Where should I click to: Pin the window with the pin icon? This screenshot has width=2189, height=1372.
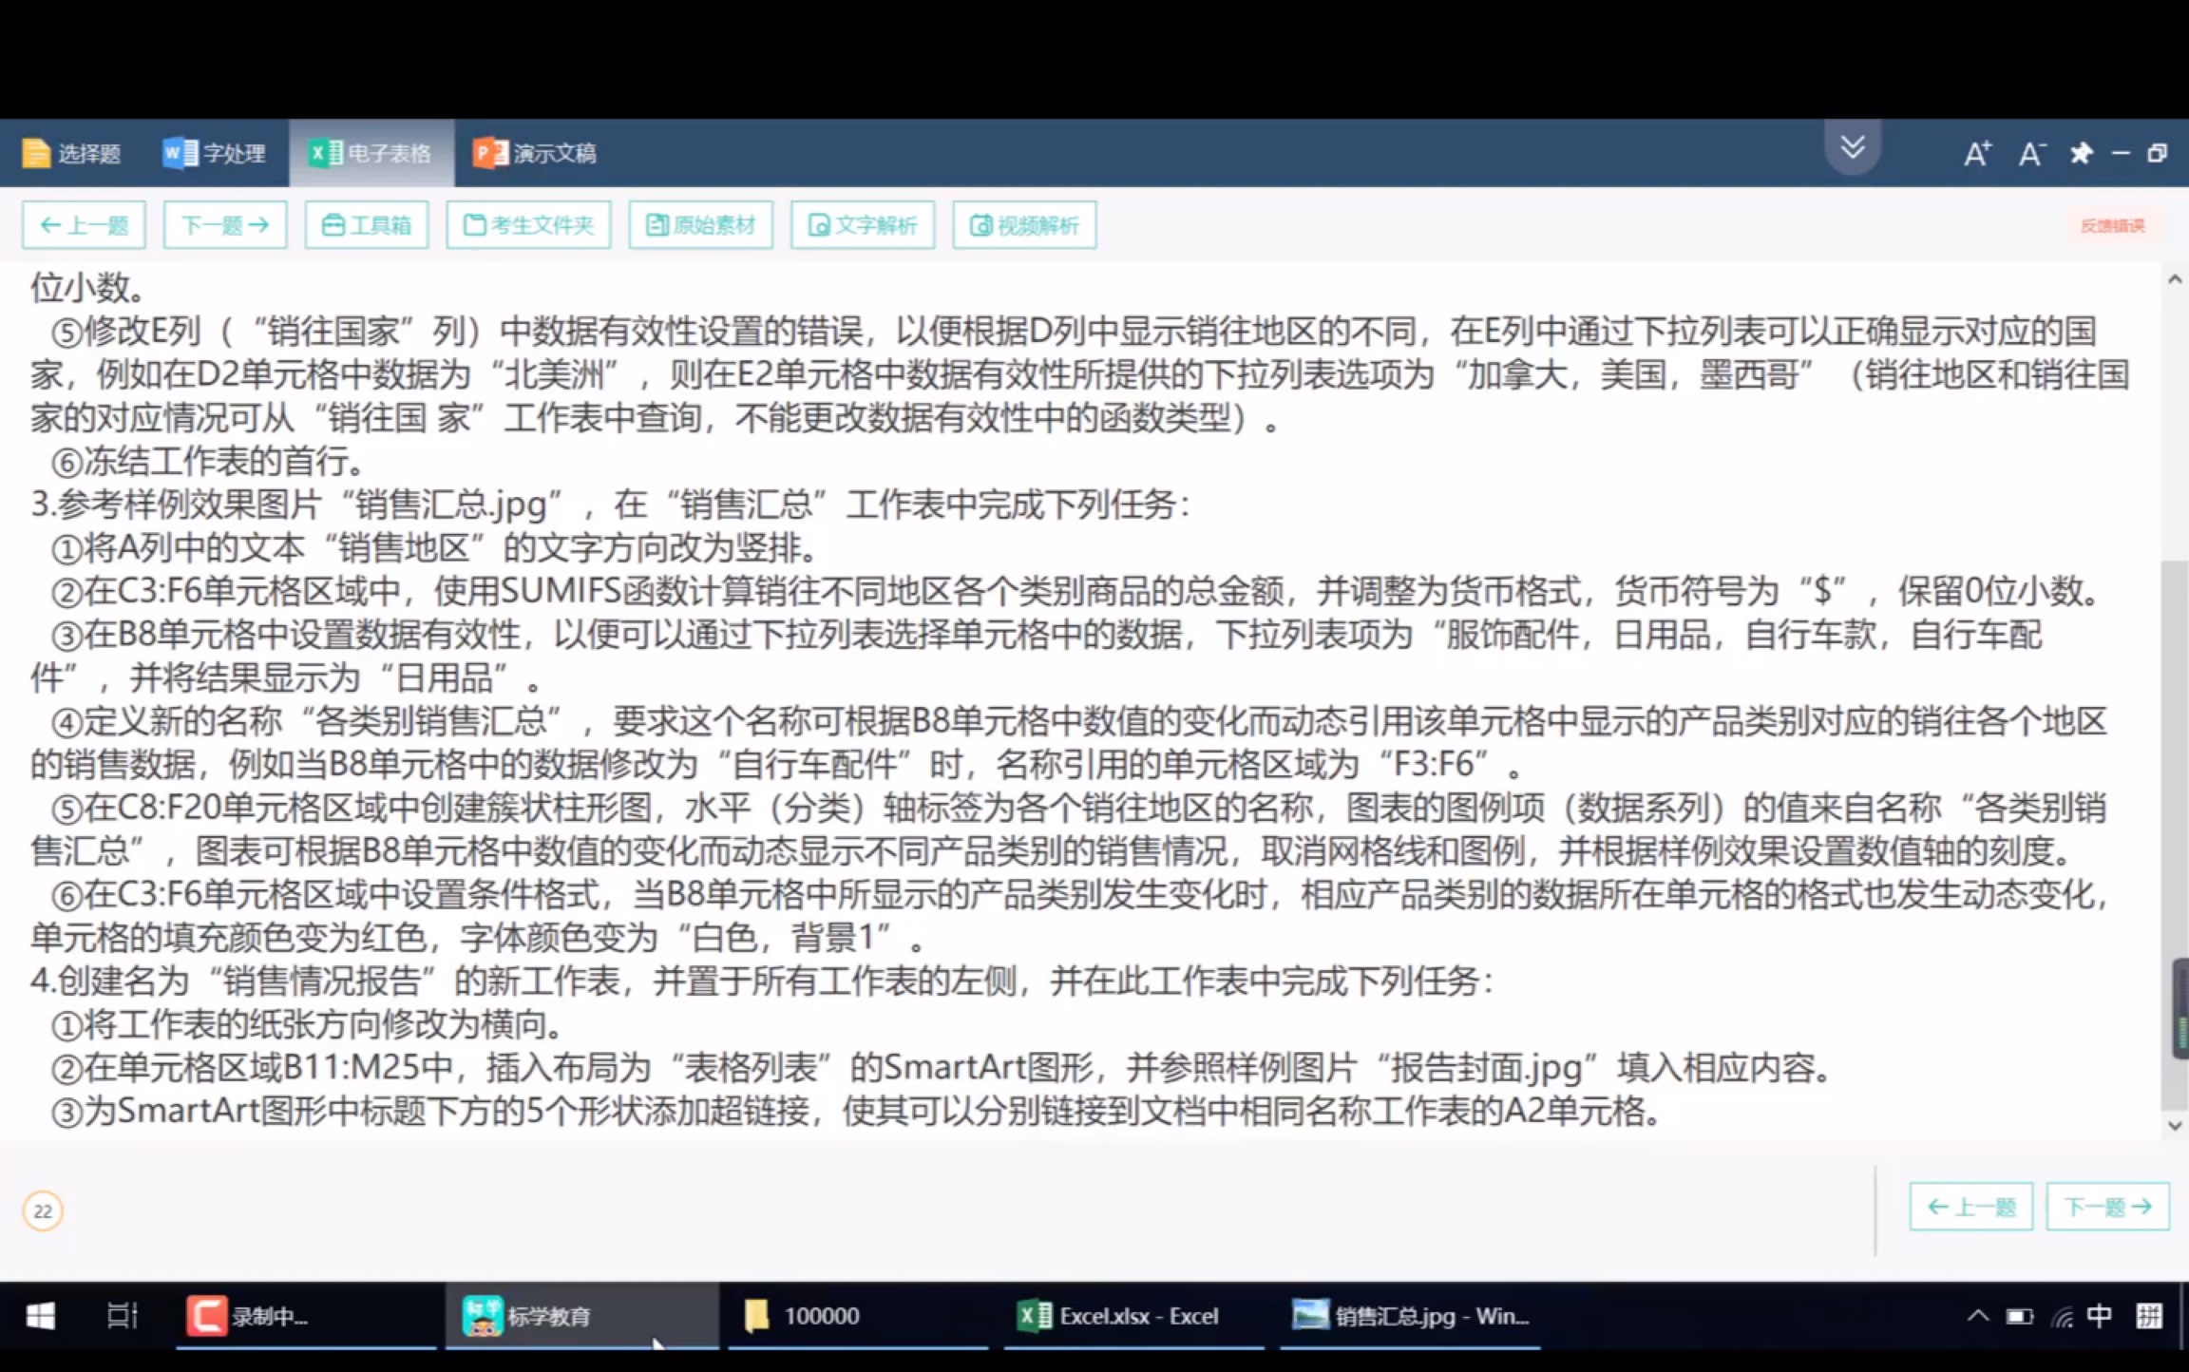(2082, 153)
